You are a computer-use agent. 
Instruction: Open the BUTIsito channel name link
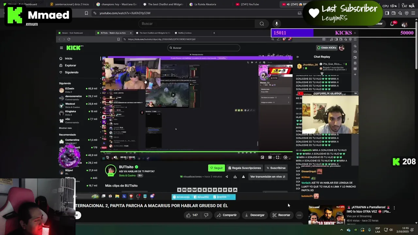tap(126, 167)
